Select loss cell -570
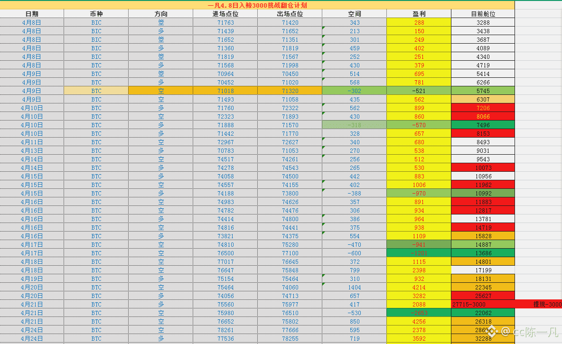This screenshot has width=562, height=344. pos(419,125)
